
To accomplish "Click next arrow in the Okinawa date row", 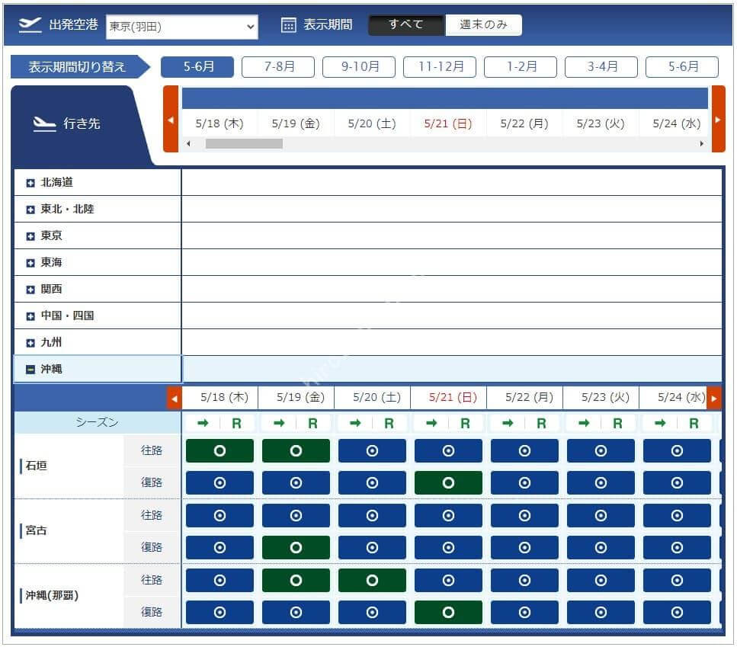I will (714, 399).
